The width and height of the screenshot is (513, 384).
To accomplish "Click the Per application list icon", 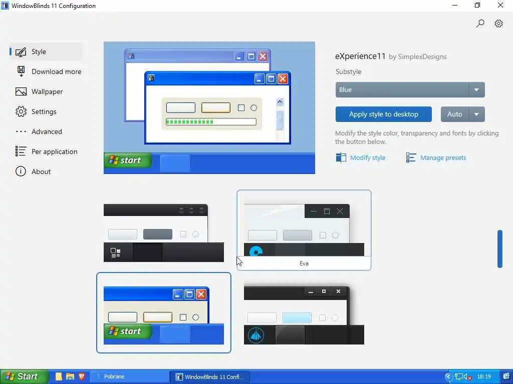I will 21,151.
